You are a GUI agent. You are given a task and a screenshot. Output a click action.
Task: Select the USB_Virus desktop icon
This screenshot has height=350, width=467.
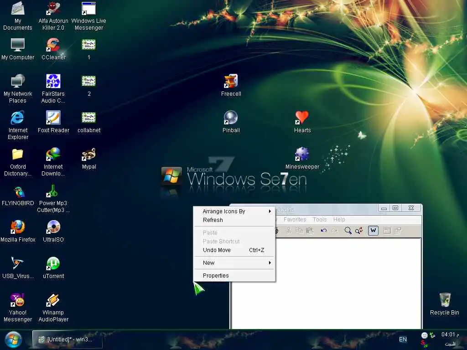[x=18, y=268]
